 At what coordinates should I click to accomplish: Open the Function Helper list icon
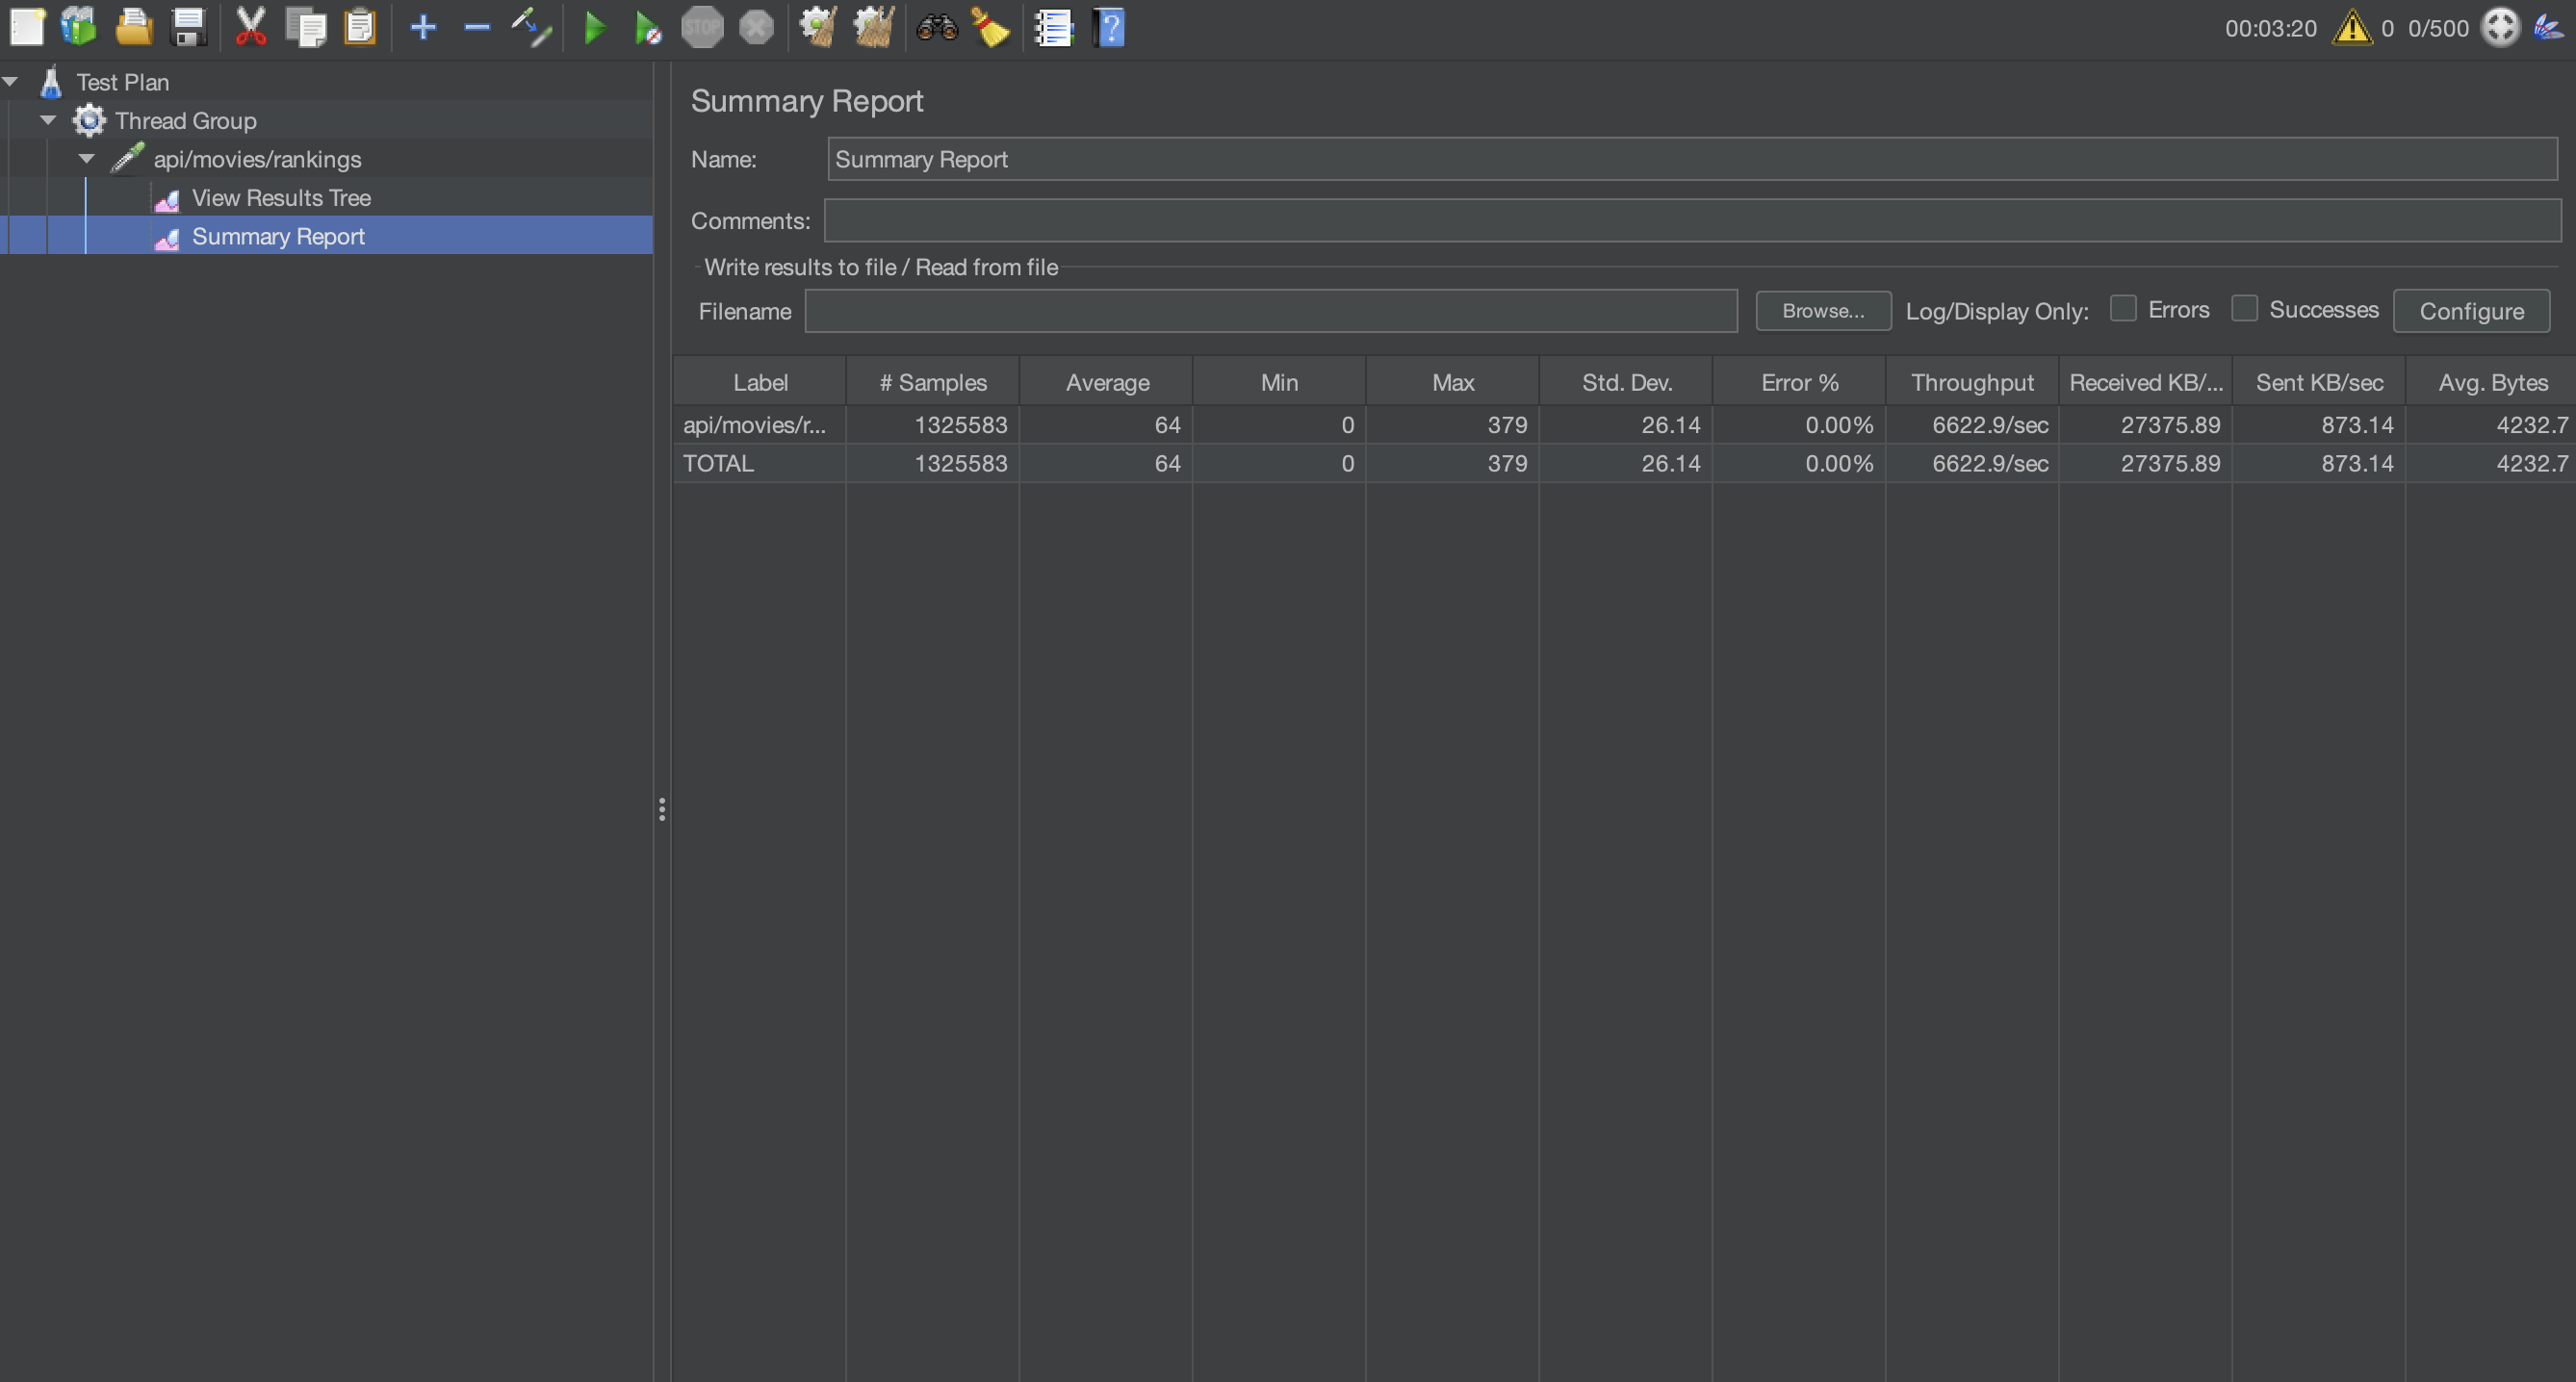1053,28
